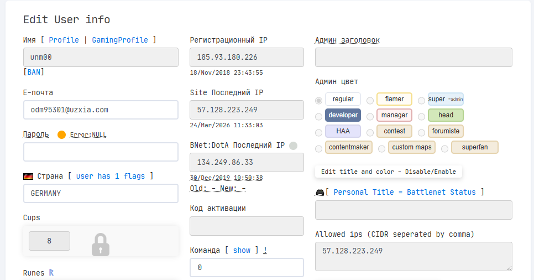Image resolution: width=534 pixels, height=280 pixels.
Task: Click the Админ заголовок input field
Action: [414, 58]
